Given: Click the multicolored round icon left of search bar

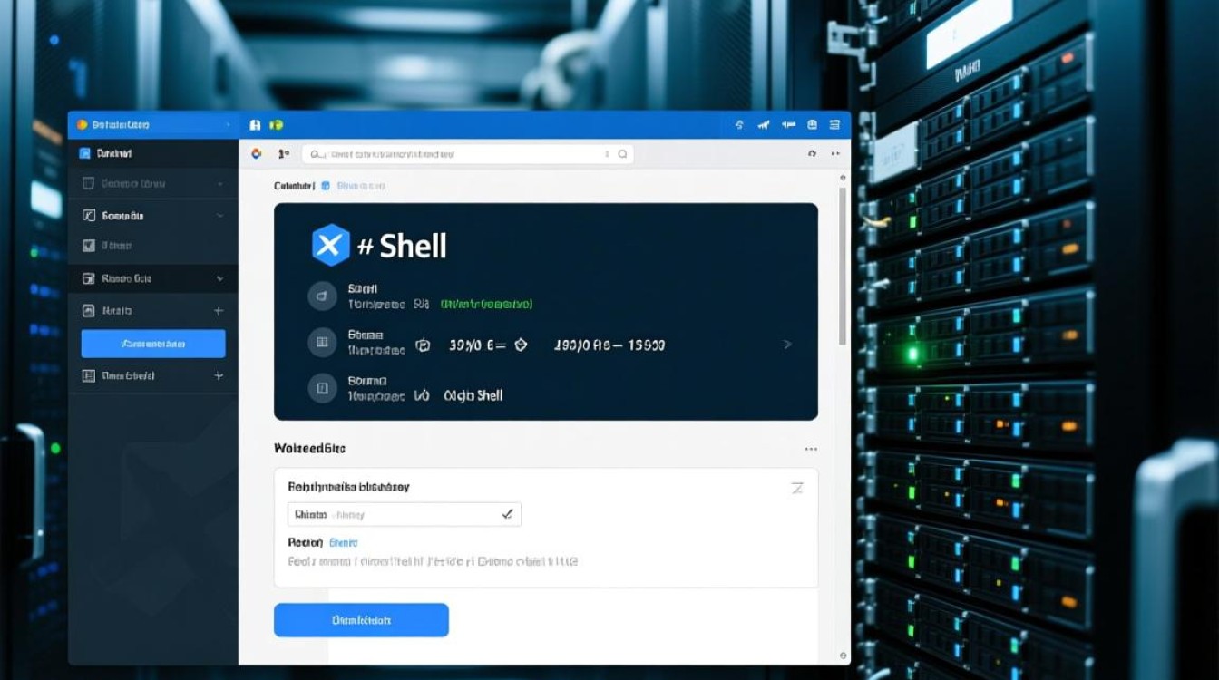Looking at the screenshot, I should (257, 154).
